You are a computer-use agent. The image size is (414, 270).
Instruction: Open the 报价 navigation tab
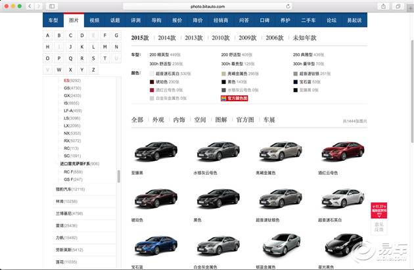[x=177, y=20]
